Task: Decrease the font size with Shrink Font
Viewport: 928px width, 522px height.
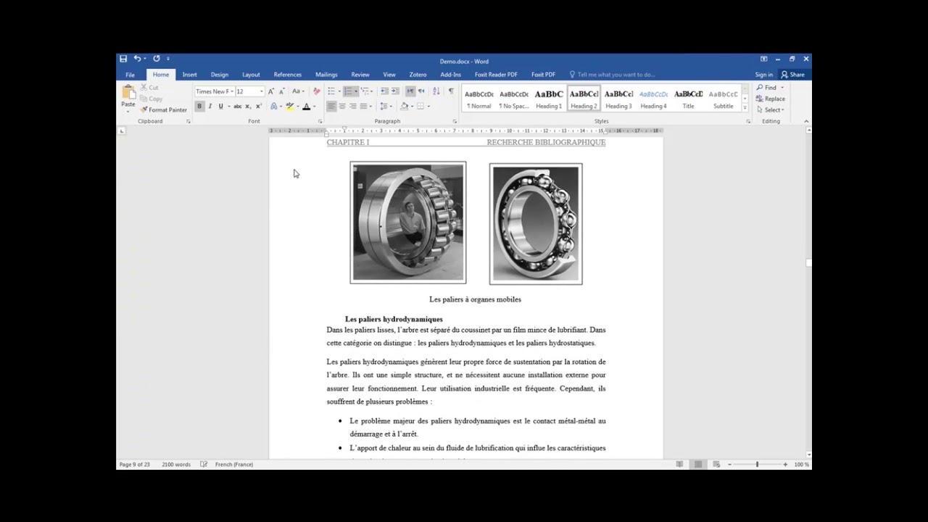Action: pyautogui.click(x=281, y=91)
